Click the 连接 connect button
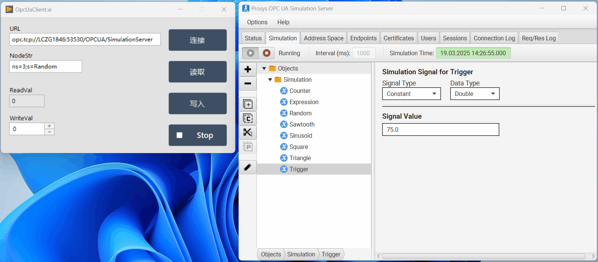 coord(197,40)
